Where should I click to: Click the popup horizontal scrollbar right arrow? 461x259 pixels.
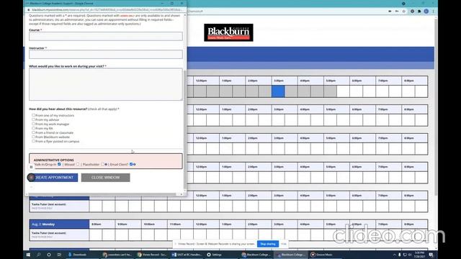click(x=181, y=194)
